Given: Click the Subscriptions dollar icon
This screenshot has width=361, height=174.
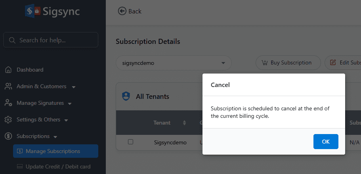Looking at the screenshot, I should (8, 136).
